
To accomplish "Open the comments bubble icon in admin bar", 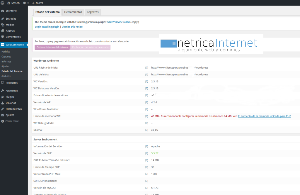I will tap(25, 3).
